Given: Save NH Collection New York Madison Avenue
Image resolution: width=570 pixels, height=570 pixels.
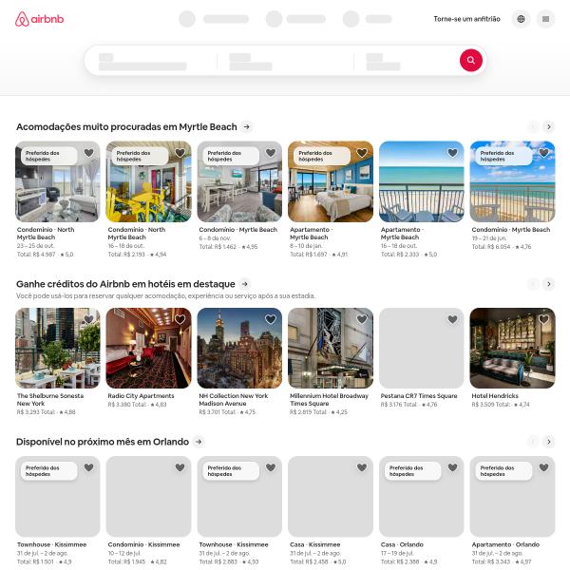Looking at the screenshot, I should pyautogui.click(x=271, y=319).
